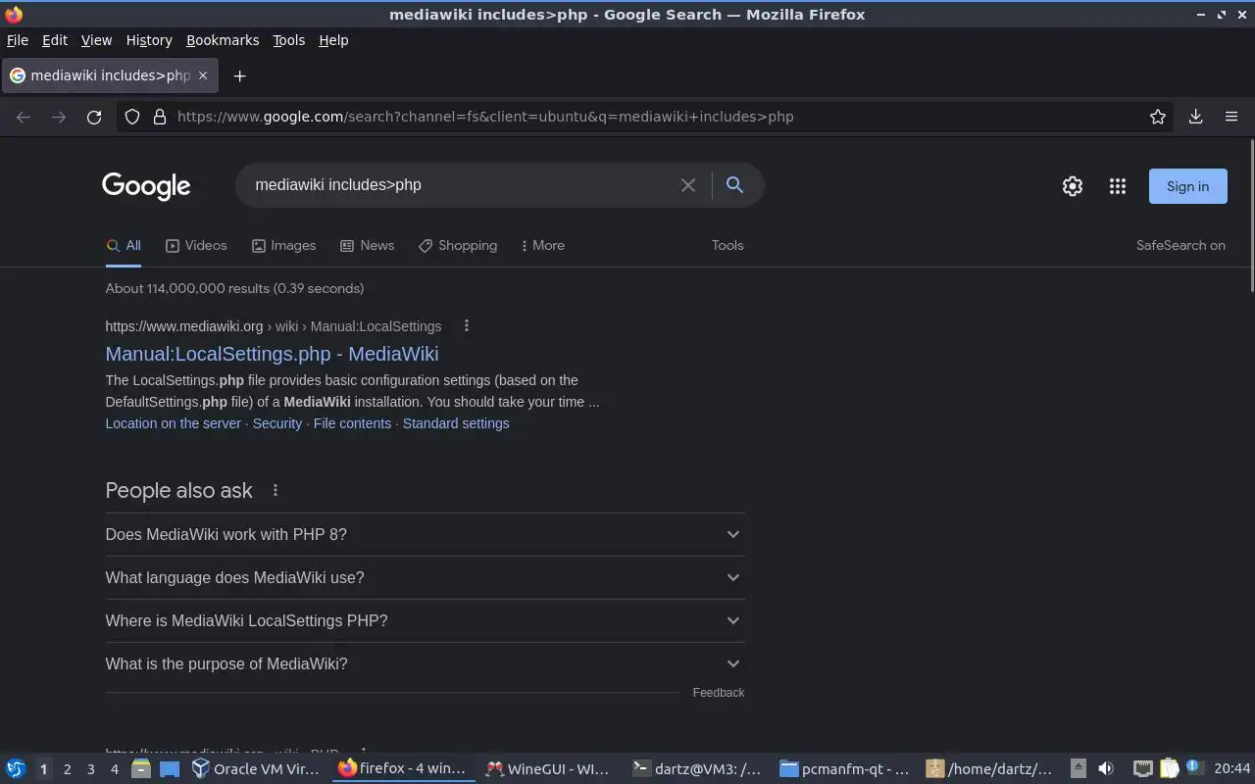Image resolution: width=1255 pixels, height=784 pixels.
Task: Focus the Google search input field
Action: [x=461, y=185]
